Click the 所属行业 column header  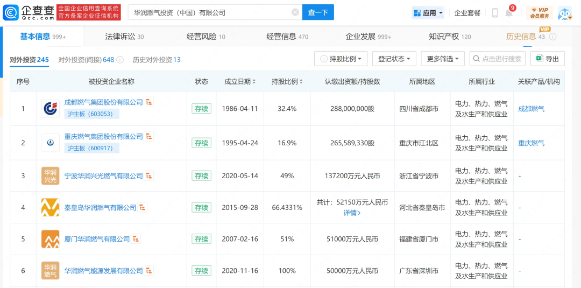coord(481,81)
